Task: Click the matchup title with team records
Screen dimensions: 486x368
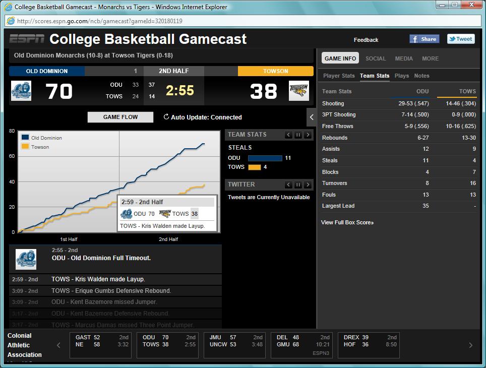Action: pyautogui.click(x=93, y=55)
